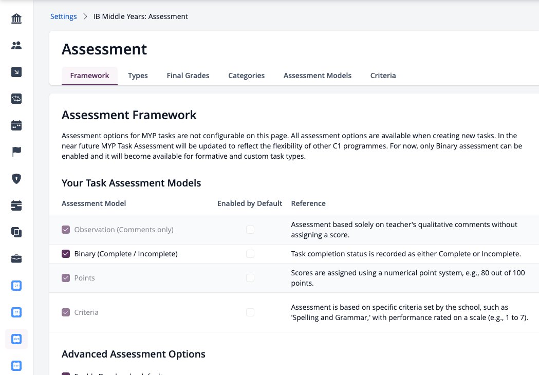Toggle the Points assessment model checkbox
Image resolution: width=539 pixels, height=375 pixels.
[66, 278]
